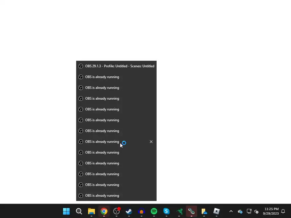291x218 pixels.
Task: Click the highlighted binoculars-like taskbar app icon
Action: pyautogui.click(x=192, y=211)
